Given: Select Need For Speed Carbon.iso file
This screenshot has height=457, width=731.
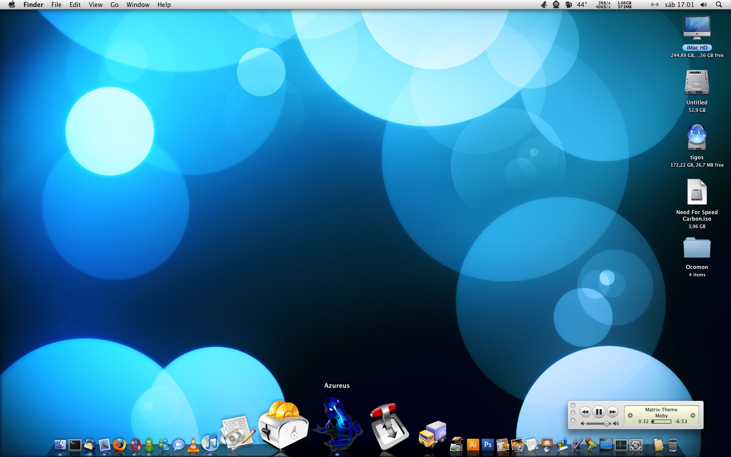Looking at the screenshot, I should click(697, 192).
